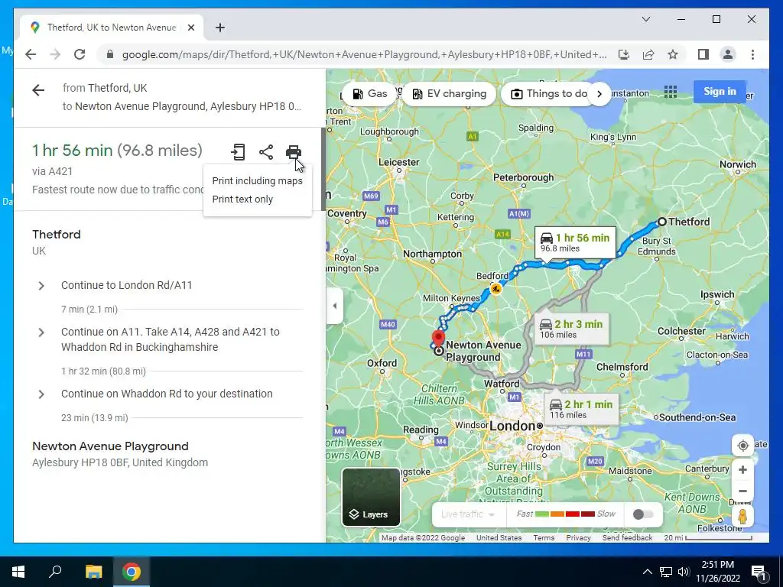Open File Explorer from taskbar

click(93, 572)
